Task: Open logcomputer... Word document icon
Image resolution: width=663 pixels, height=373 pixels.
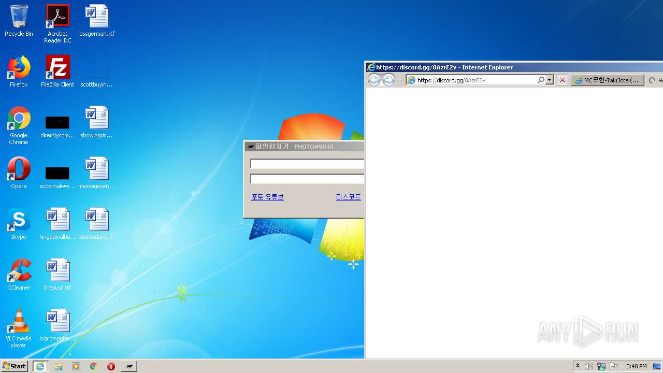Action: tap(57, 325)
